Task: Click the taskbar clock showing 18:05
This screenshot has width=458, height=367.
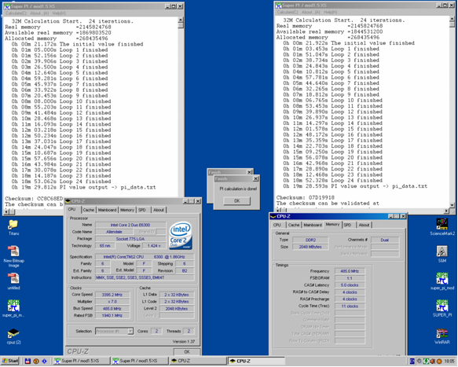Action: tap(449, 361)
